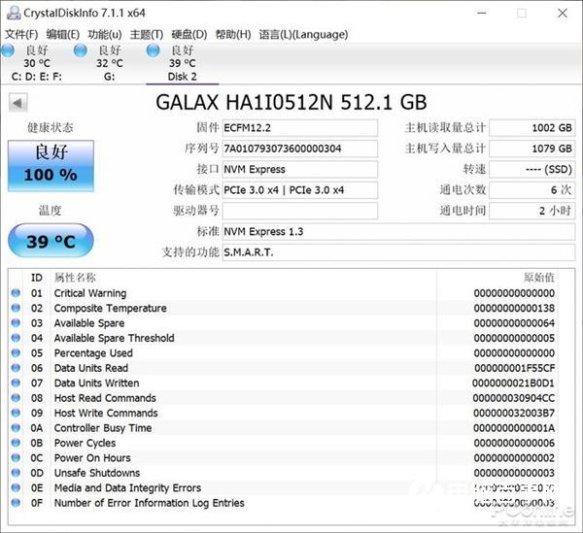
Task: Open the 编辑(E) menu
Action: coord(63,35)
